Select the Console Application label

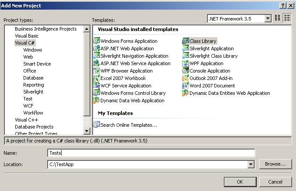210,71
